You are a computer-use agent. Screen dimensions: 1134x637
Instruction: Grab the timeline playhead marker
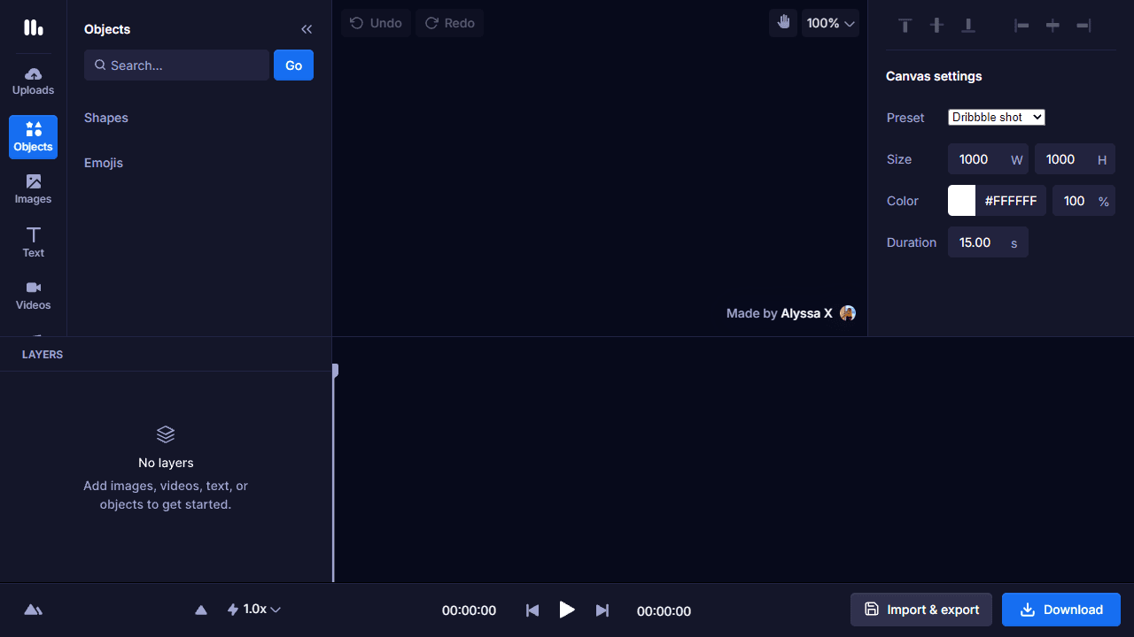335,371
